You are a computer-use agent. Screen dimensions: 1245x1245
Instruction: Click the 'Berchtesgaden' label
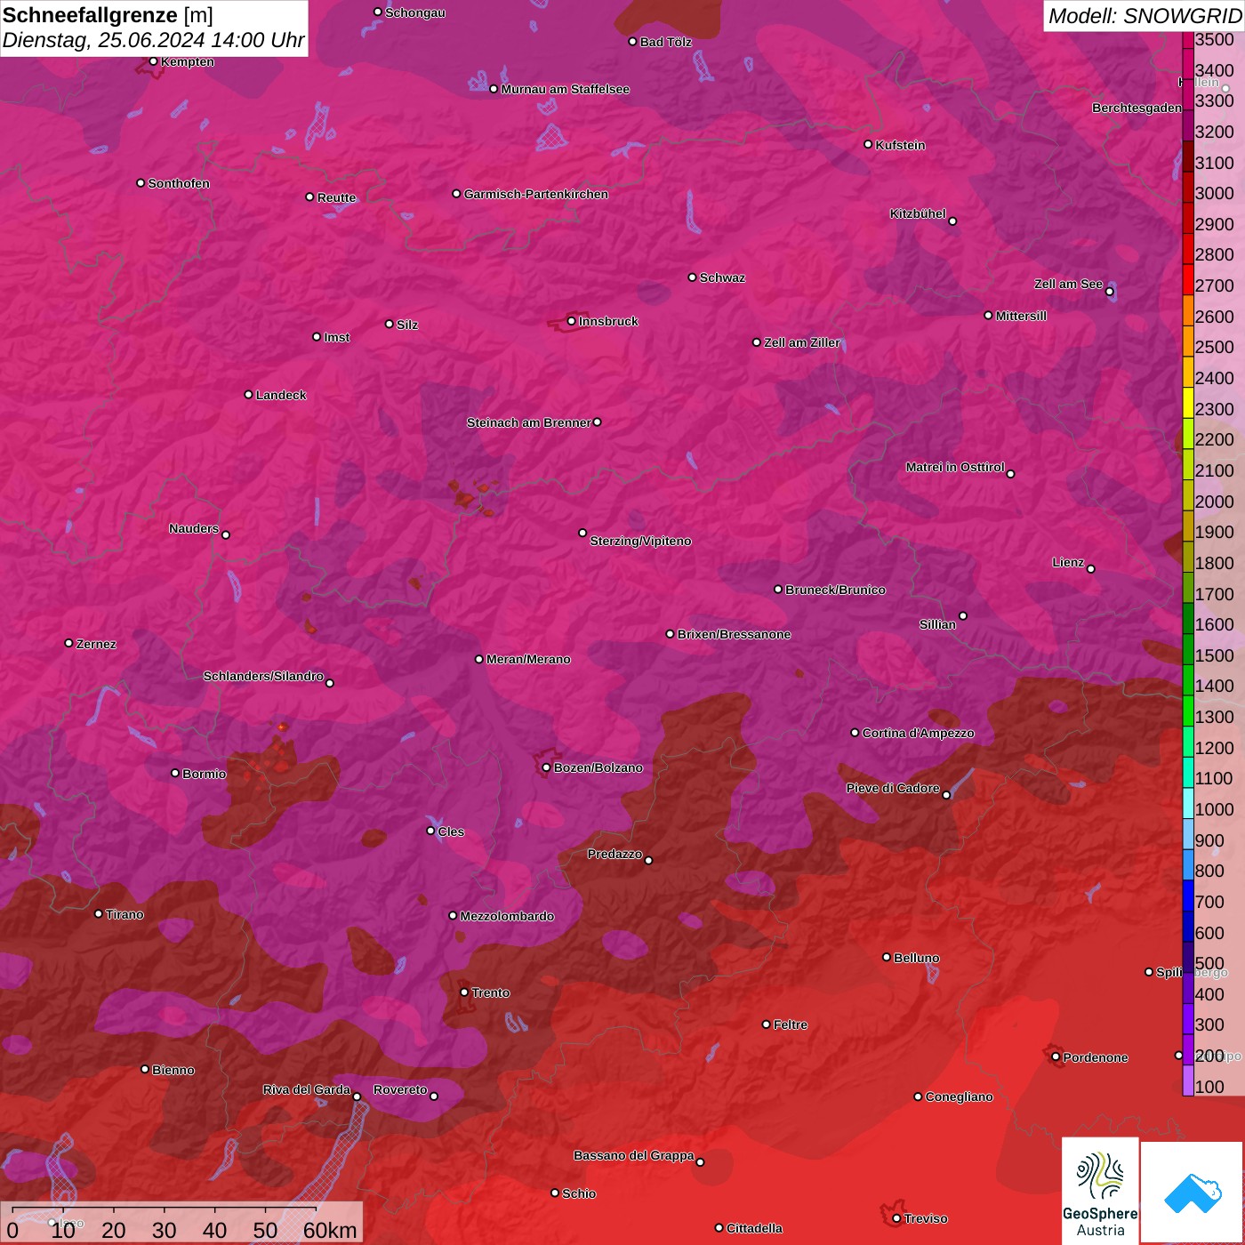click(1137, 108)
